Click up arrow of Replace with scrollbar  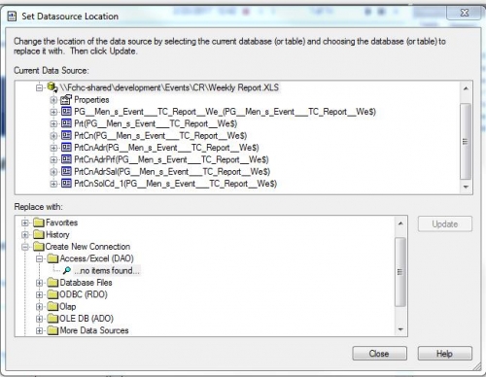point(400,223)
